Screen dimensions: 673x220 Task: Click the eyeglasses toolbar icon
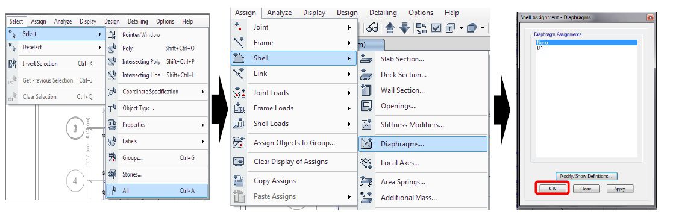tap(372, 28)
